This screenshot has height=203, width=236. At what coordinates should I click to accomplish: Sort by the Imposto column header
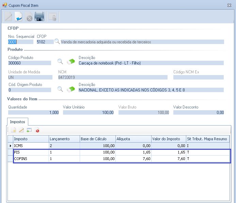pos(31,139)
